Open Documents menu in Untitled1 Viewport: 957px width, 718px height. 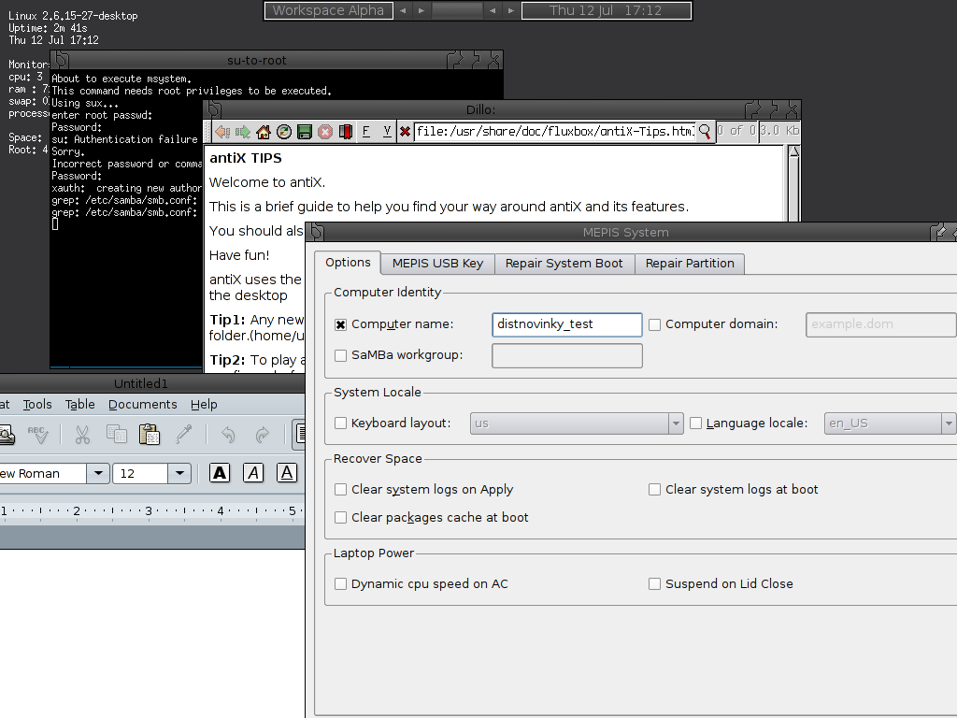[143, 404]
